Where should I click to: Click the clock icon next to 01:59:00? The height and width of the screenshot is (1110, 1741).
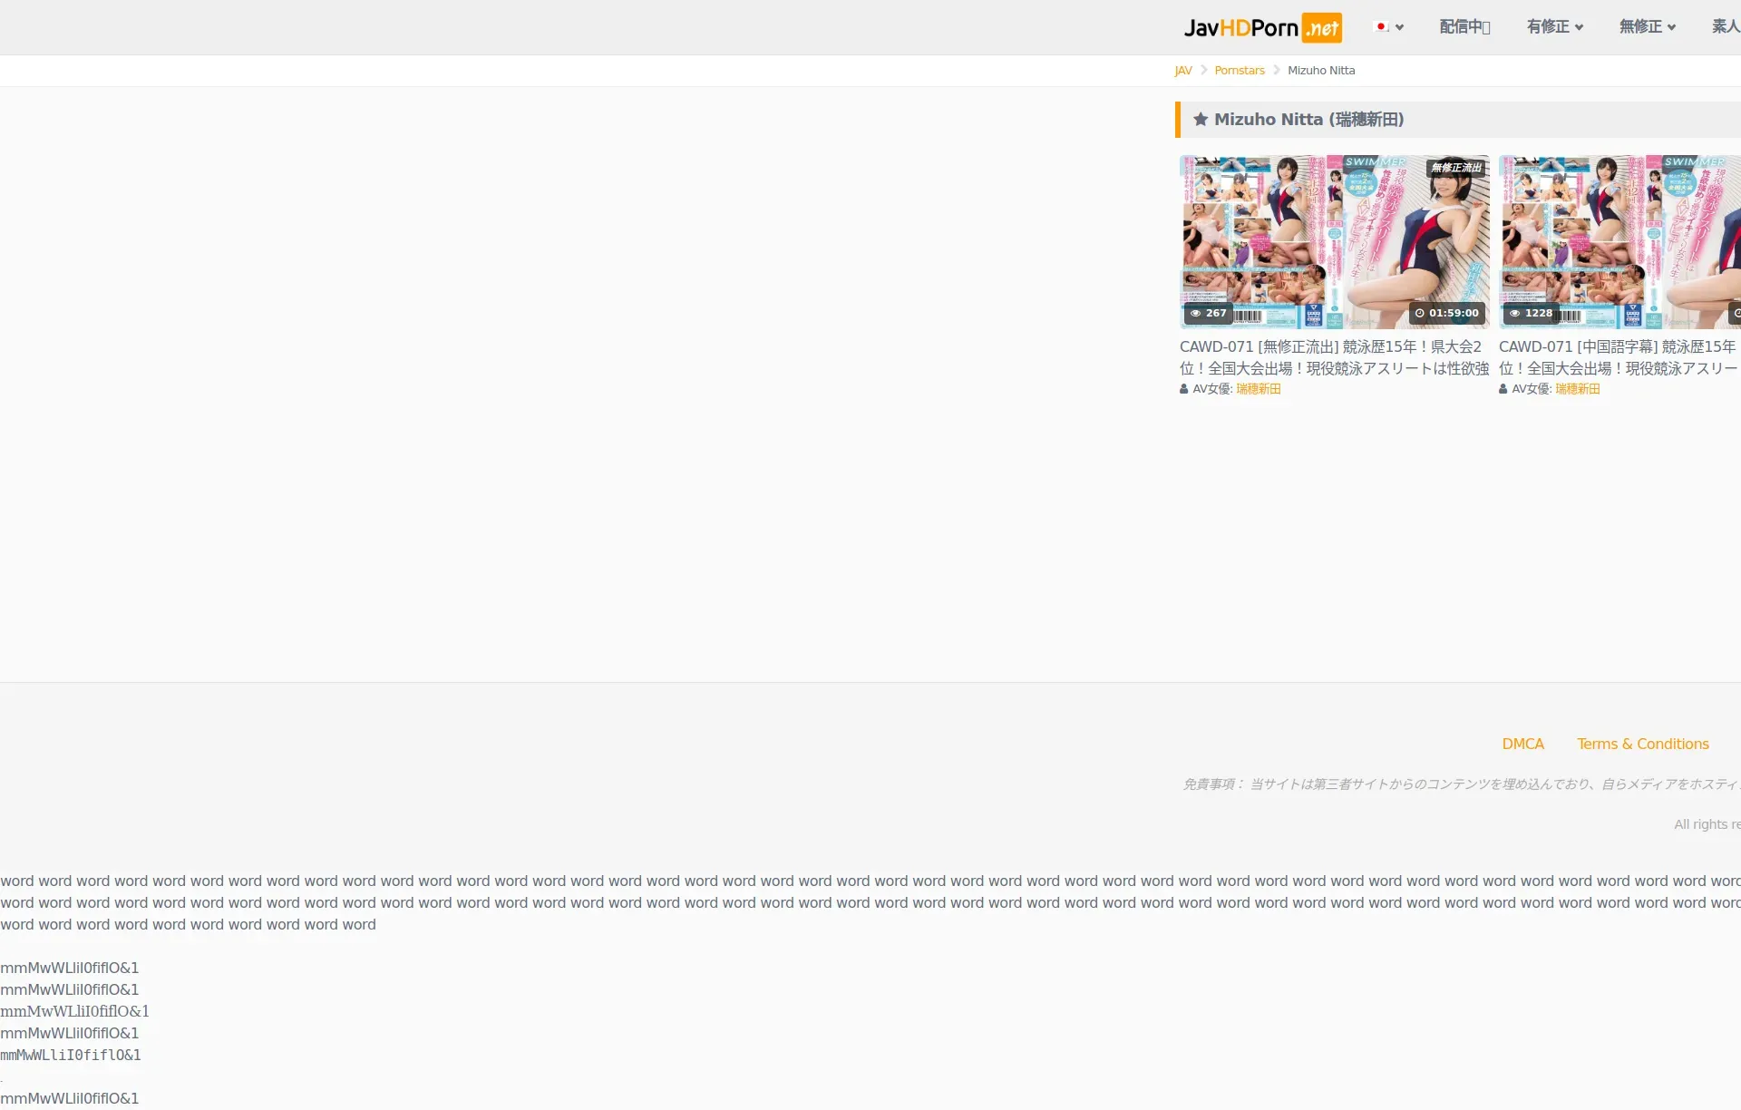point(1420,314)
